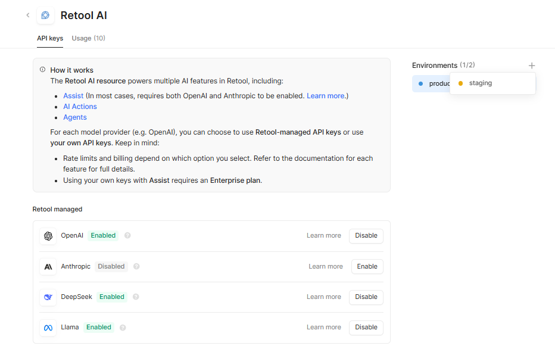Open the API keys tab
The image size is (555, 349).
coord(50,38)
